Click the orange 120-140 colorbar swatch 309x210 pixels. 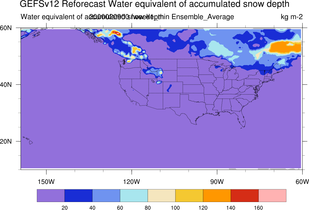tap(217, 196)
